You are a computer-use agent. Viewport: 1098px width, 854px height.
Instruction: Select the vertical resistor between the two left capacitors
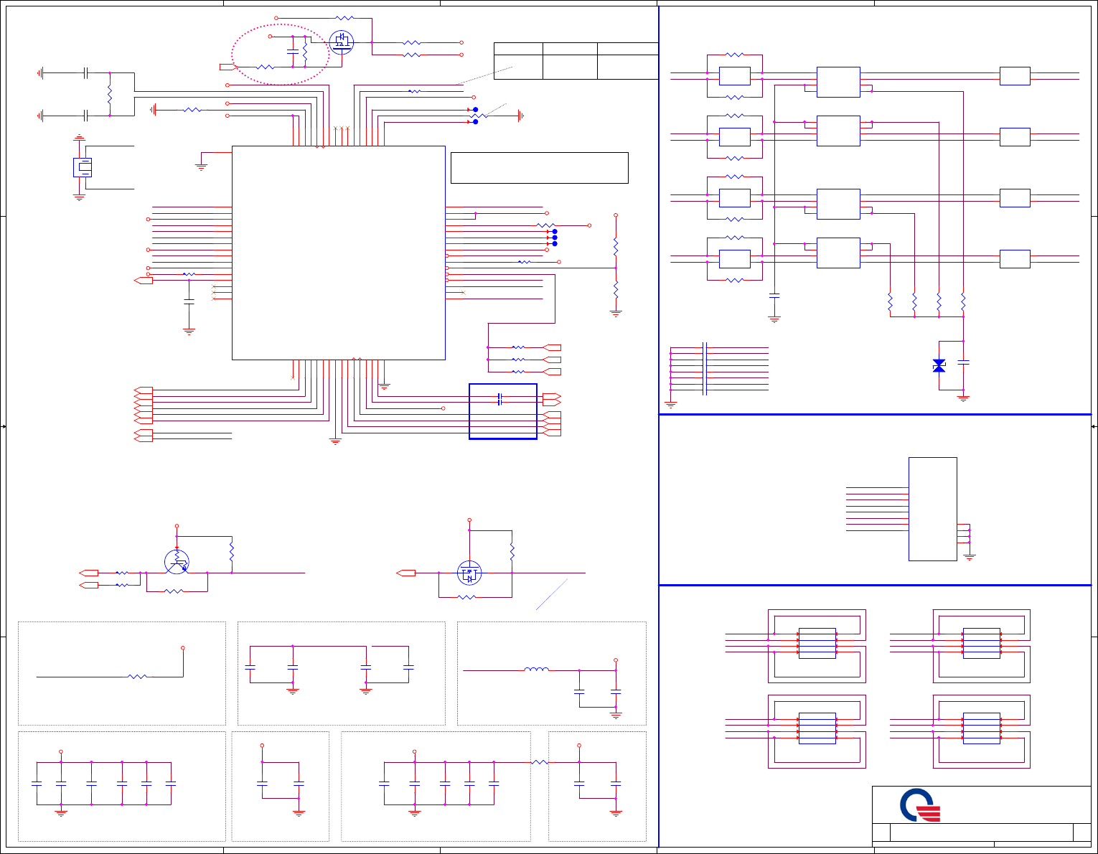point(110,94)
